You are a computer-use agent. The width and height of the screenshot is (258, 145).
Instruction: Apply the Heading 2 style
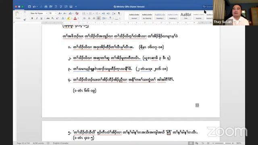pos(173,16)
